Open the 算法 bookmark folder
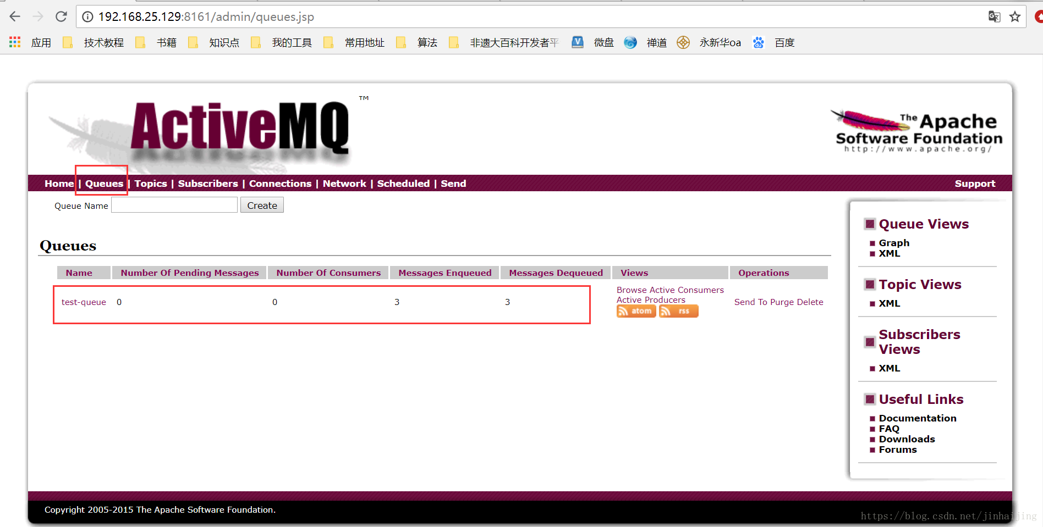 tap(416, 42)
